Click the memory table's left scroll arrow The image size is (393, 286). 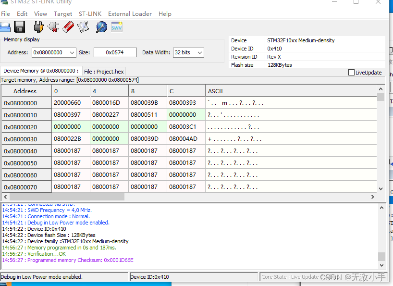[x=5, y=197]
